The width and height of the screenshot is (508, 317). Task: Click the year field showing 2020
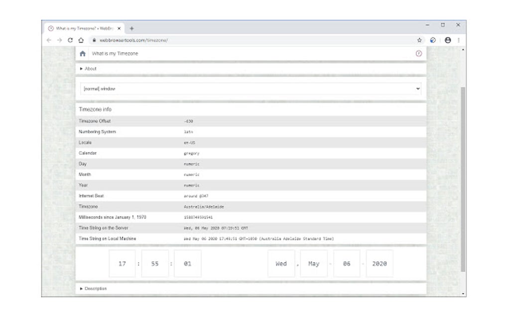click(x=381, y=263)
